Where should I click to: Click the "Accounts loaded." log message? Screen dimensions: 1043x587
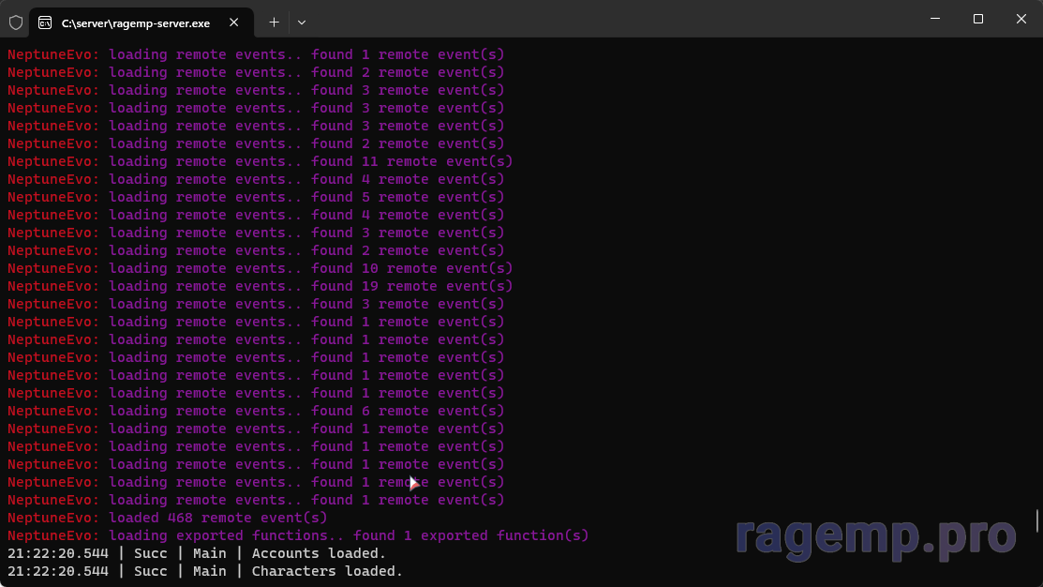(x=319, y=553)
